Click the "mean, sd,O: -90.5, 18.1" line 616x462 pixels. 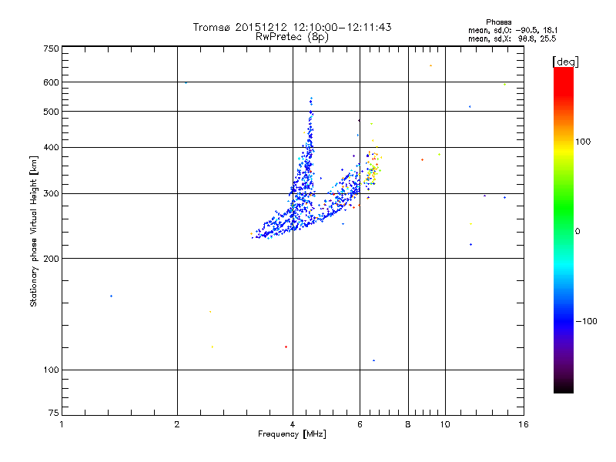pyautogui.click(x=513, y=30)
